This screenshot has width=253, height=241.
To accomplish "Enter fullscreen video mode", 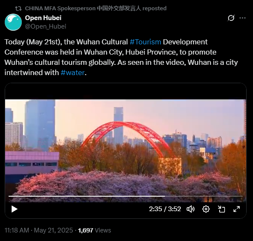I will [x=236, y=209].
